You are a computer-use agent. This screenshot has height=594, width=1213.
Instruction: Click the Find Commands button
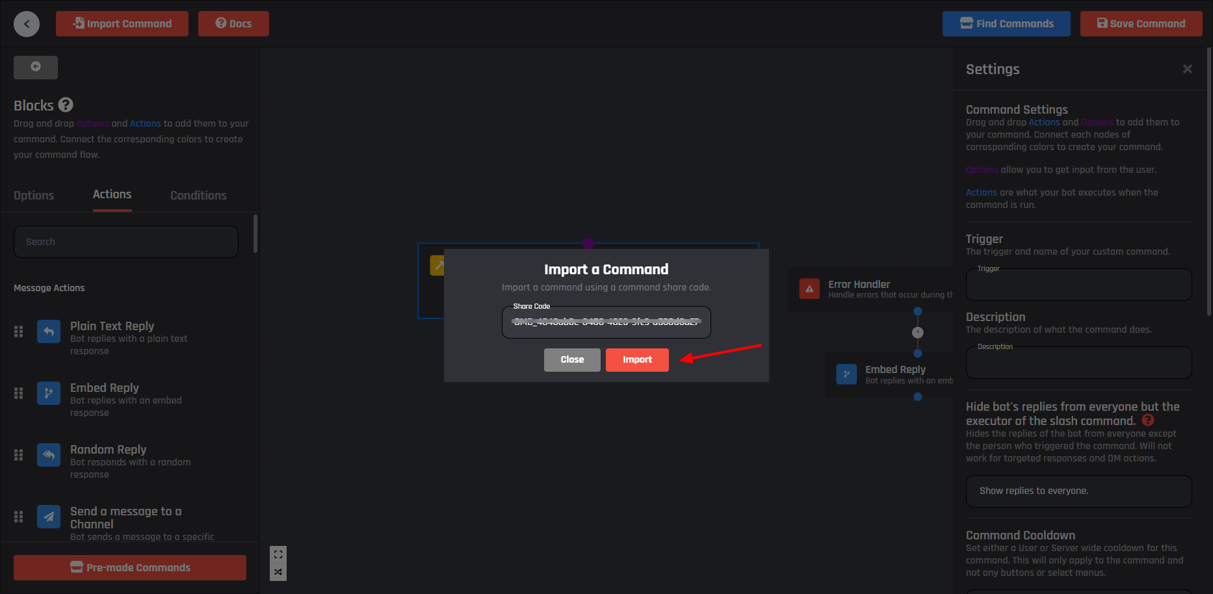pyautogui.click(x=1006, y=24)
